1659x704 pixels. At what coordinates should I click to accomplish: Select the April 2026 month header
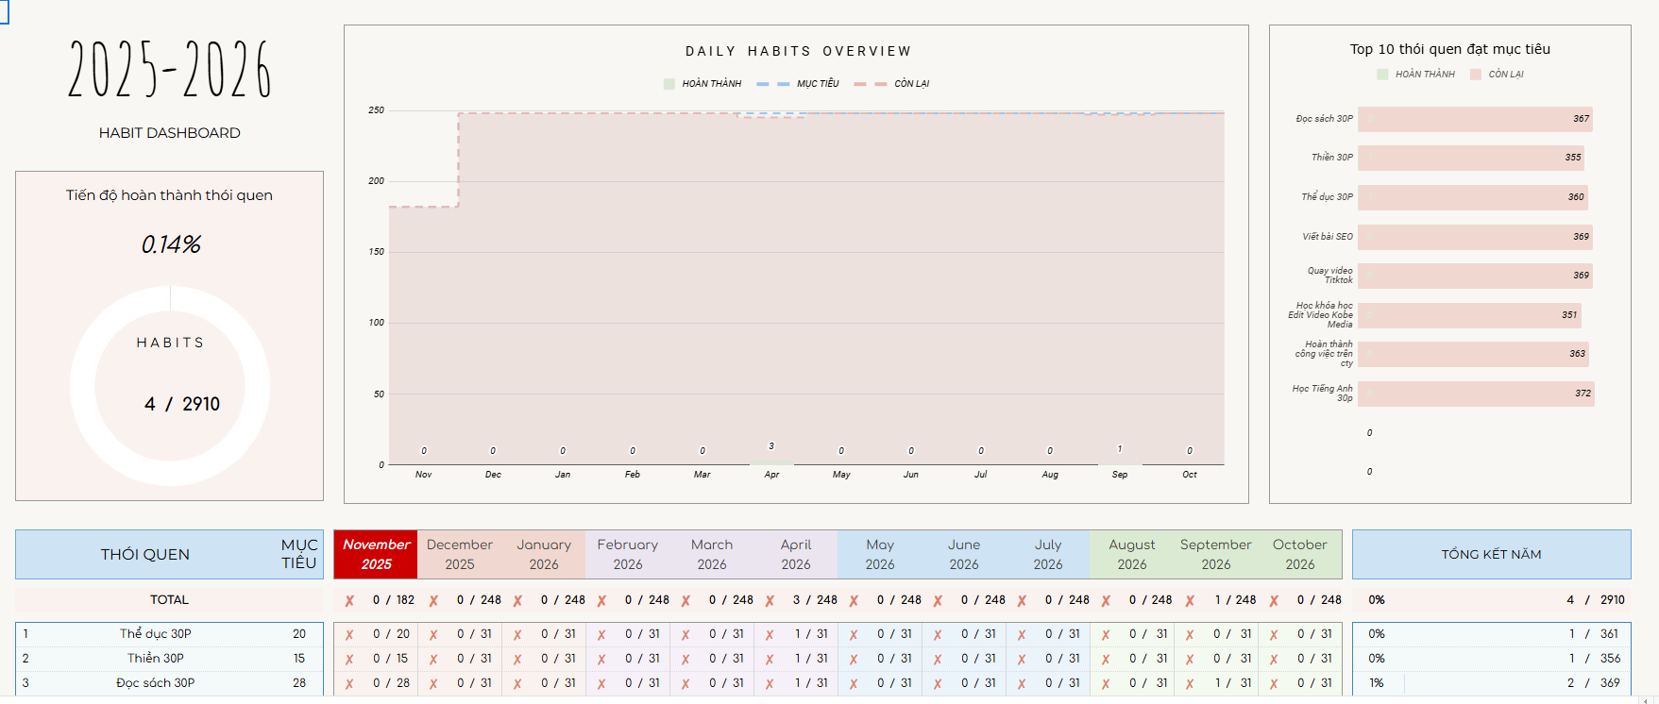point(795,554)
